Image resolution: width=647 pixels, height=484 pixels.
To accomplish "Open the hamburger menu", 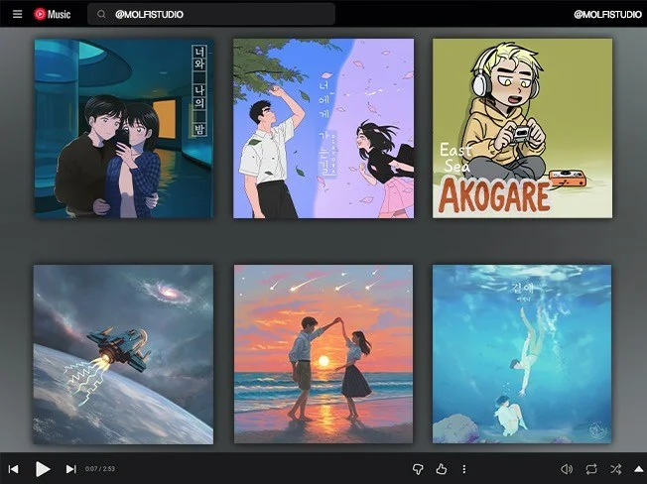I will coord(17,14).
